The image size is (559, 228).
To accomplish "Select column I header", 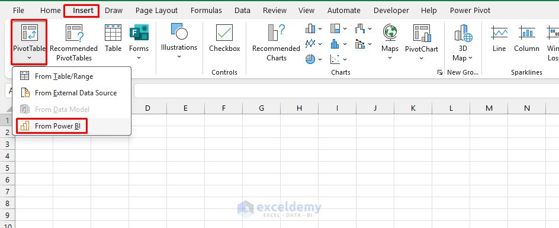I will click(x=337, y=108).
